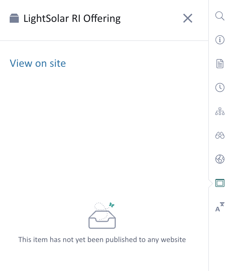The image size is (231, 271).
Task: Show the hierarchy structure panel
Action: 220,111
